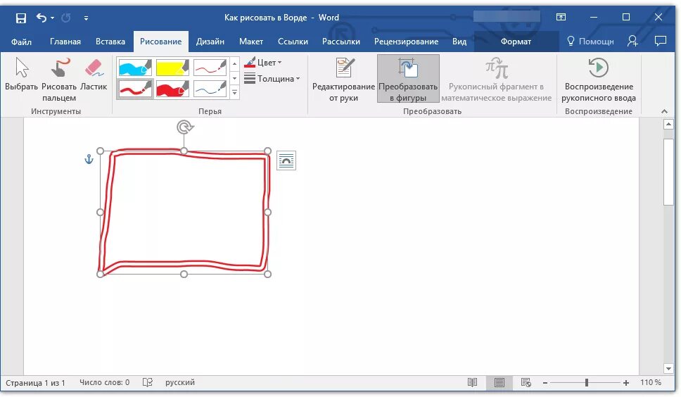
Task: Open Customize Quick Access Toolbar menu
Action: pyautogui.click(x=86, y=18)
